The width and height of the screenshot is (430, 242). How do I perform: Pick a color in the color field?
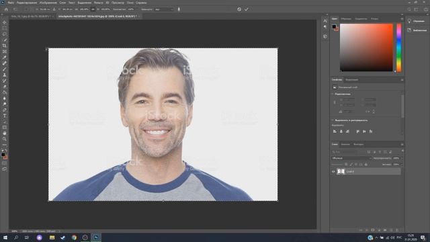tap(366, 48)
